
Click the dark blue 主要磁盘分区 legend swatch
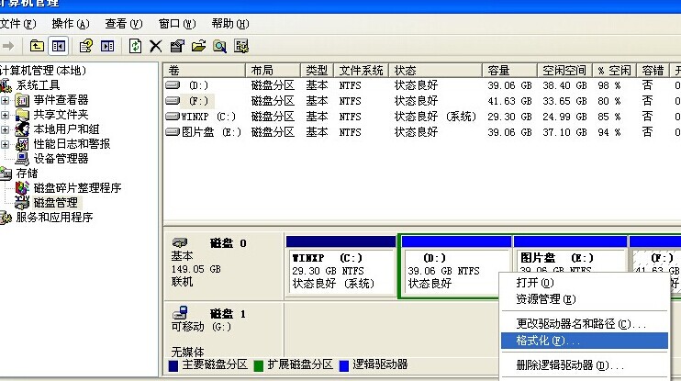(x=173, y=365)
